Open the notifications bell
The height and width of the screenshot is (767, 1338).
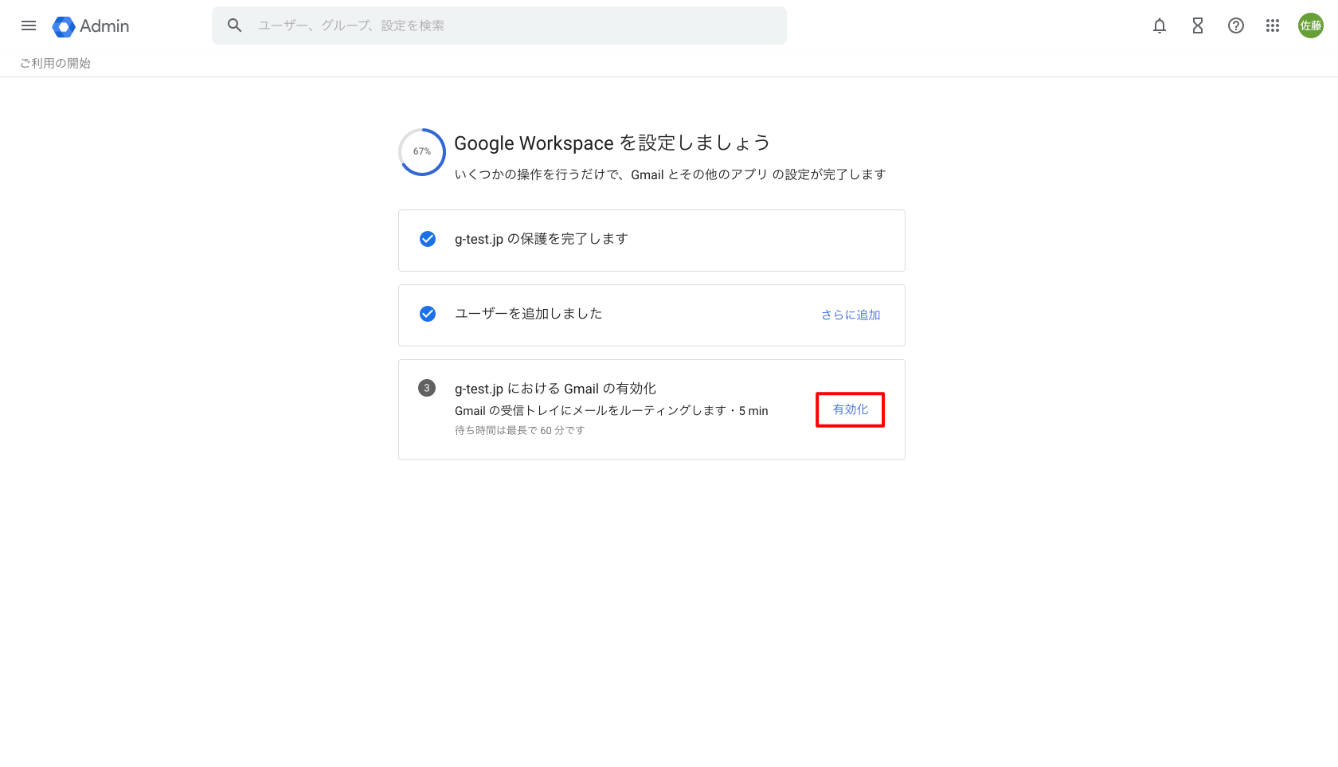click(x=1160, y=25)
